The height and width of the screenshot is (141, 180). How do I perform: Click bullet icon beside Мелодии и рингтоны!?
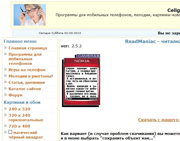click(x=5, y=76)
